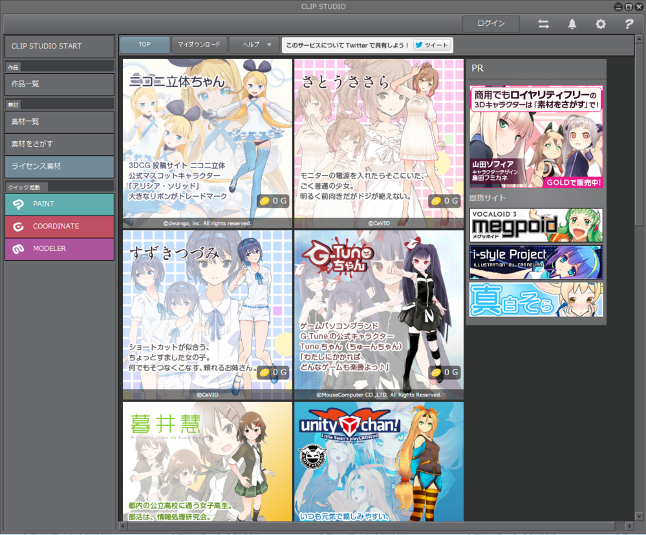Click vertical scrollbar up arrow
The image size is (646, 535).
click(x=639, y=39)
